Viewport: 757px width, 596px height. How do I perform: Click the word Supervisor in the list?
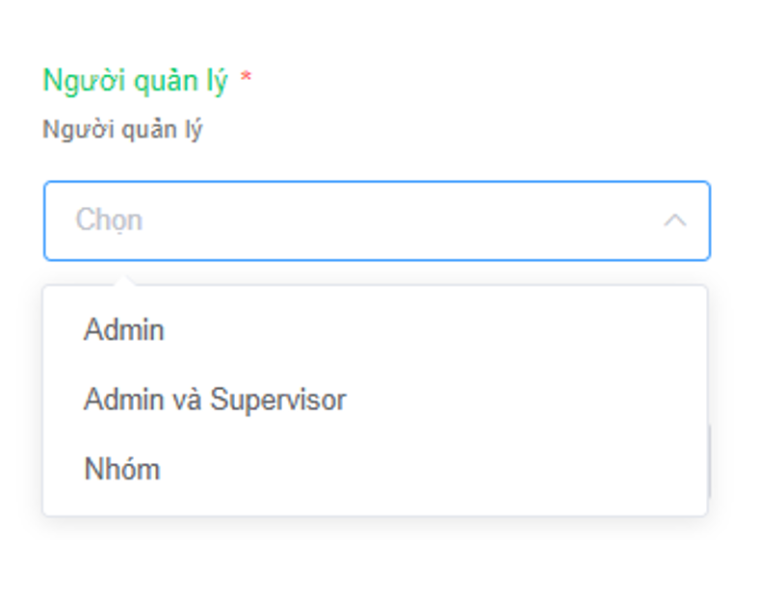click(x=277, y=400)
